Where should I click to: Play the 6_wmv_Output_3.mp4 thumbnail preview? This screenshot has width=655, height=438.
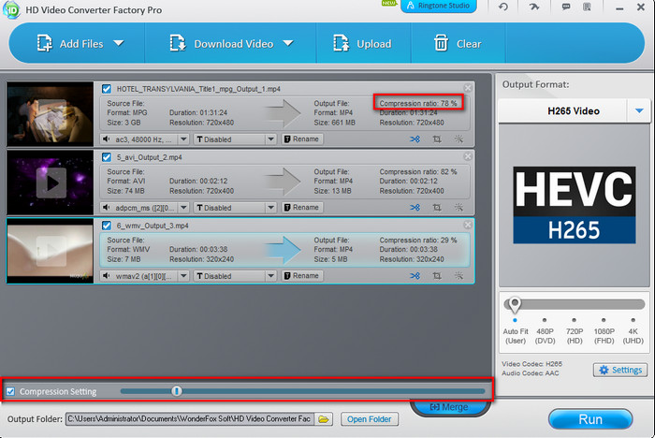tap(51, 251)
